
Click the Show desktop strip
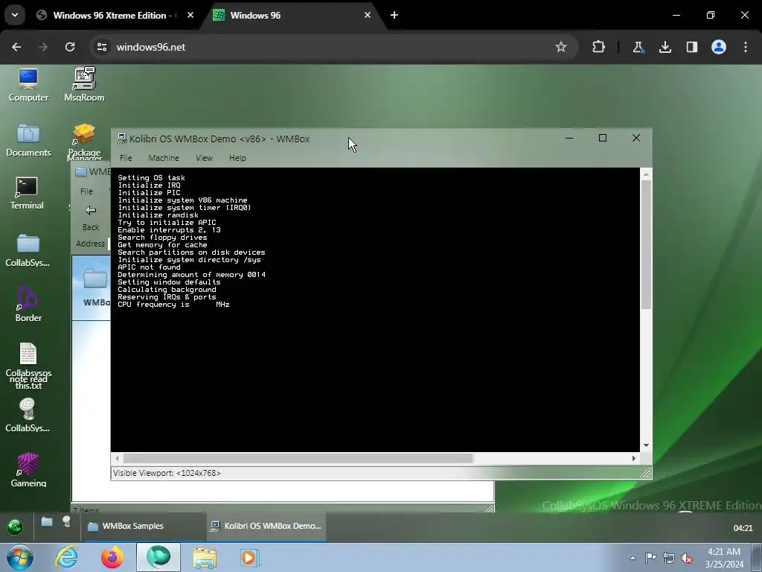756,557
